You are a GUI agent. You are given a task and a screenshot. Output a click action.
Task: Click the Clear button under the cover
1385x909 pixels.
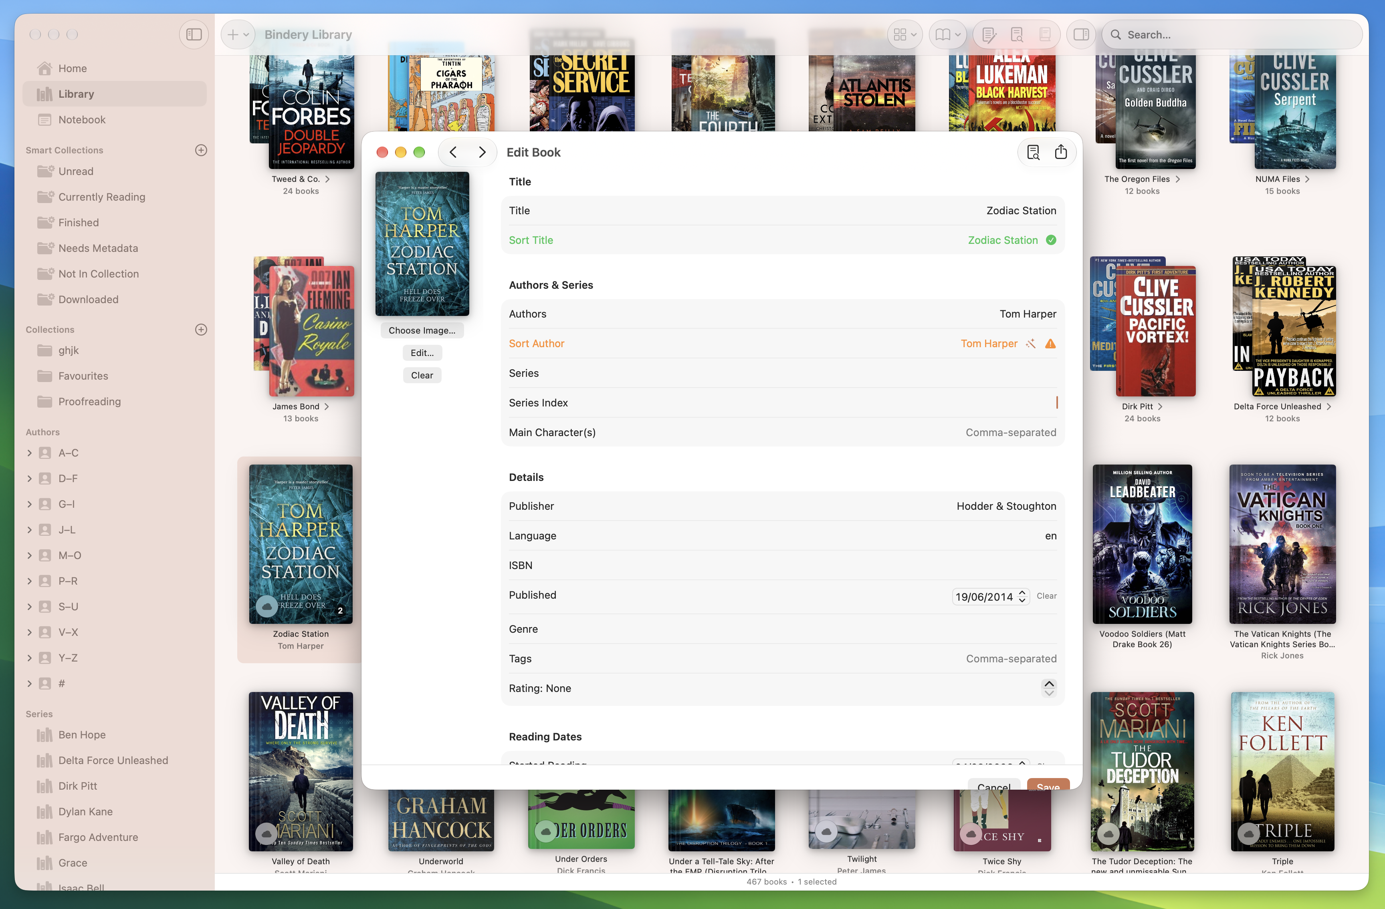tap(422, 376)
